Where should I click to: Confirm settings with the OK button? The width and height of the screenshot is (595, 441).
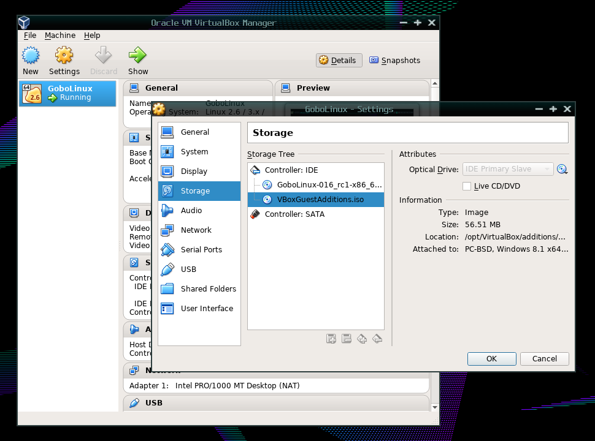coord(491,358)
